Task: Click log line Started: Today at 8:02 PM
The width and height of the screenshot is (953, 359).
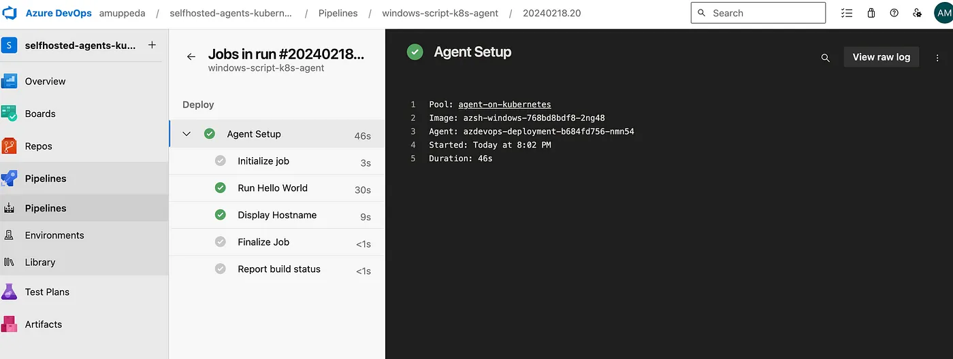Action: [490, 145]
